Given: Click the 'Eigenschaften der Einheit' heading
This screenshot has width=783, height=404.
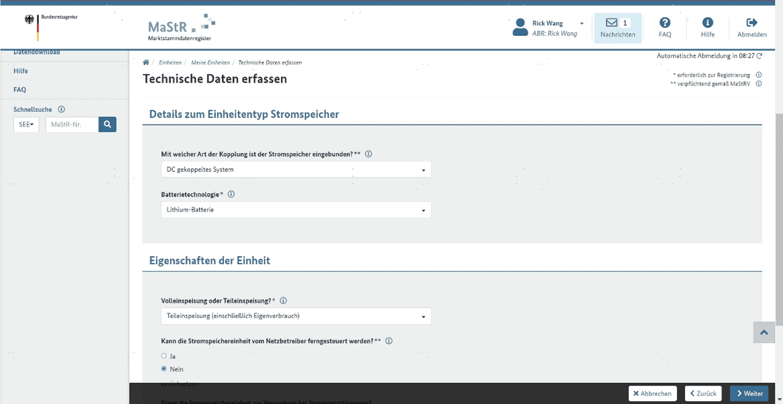Looking at the screenshot, I should pyautogui.click(x=209, y=260).
